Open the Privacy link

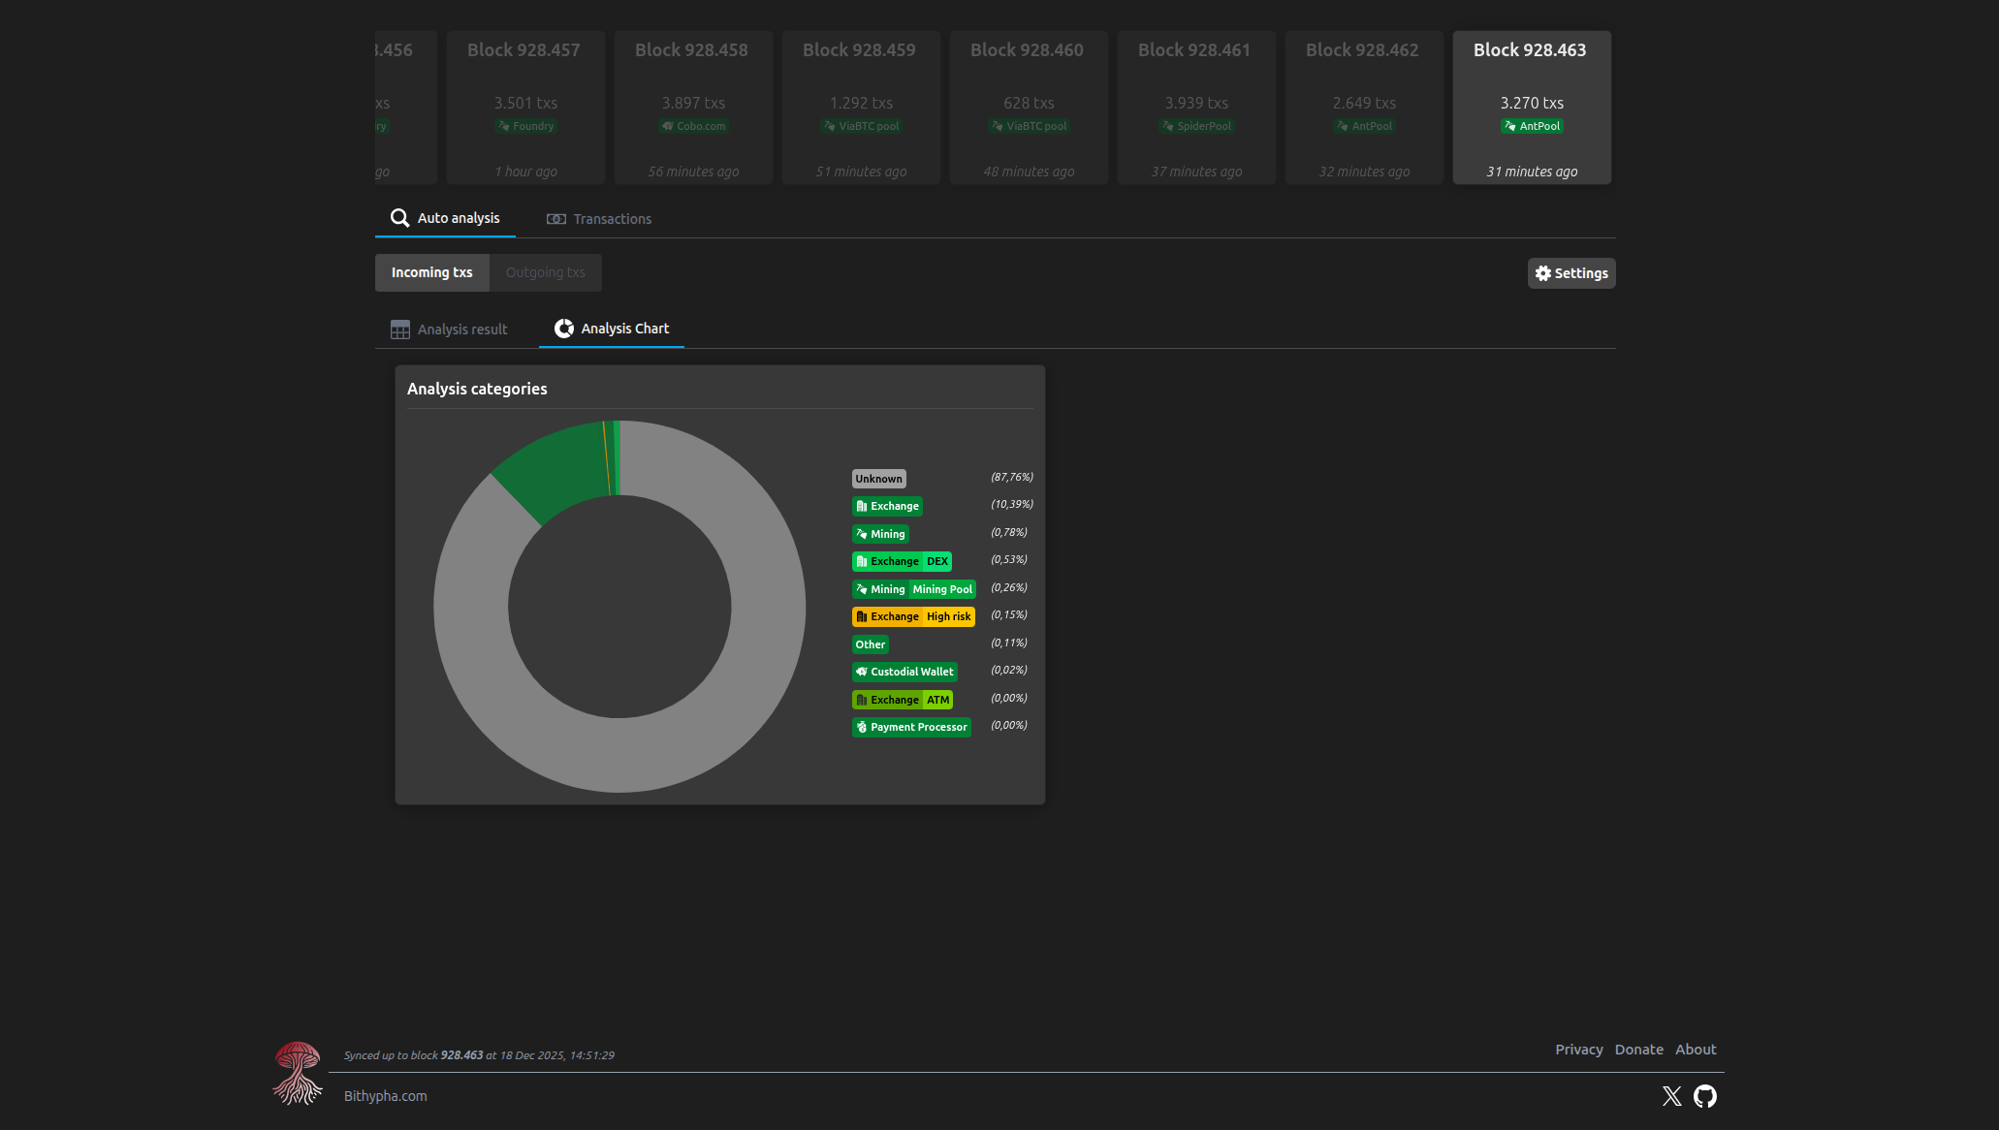click(x=1578, y=1050)
